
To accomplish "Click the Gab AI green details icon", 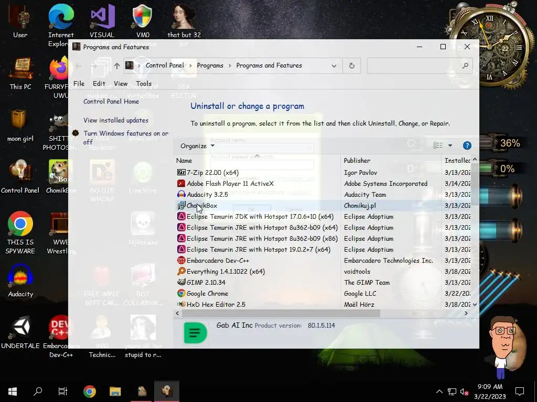I will pyautogui.click(x=195, y=332).
